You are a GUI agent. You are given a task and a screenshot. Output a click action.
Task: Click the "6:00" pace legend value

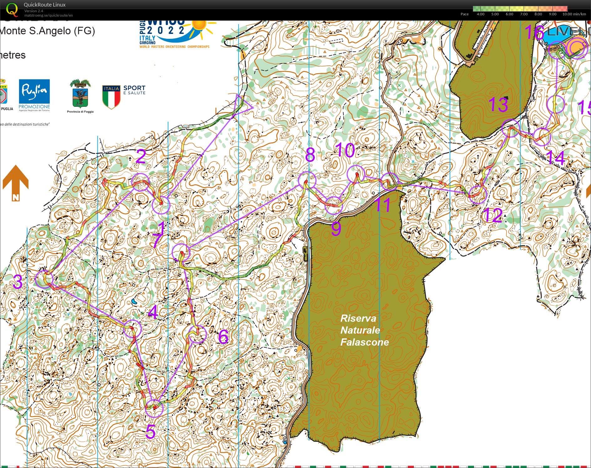tap(509, 14)
